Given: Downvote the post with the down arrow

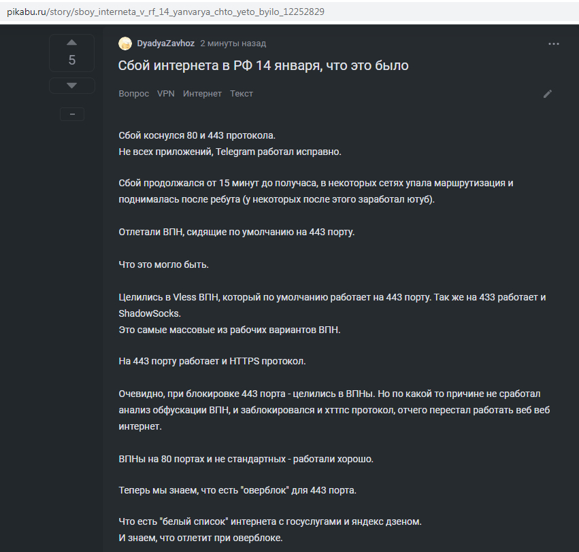Looking at the screenshot, I should pos(72,86).
